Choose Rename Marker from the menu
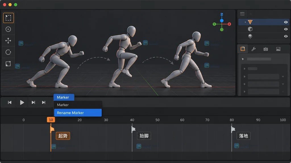Screen dimensions: 291x163 click(78, 113)
